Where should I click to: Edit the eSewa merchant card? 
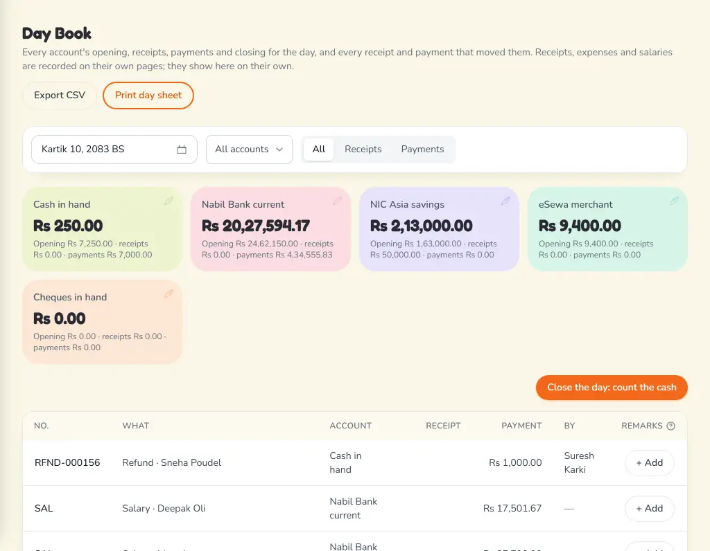tap(674, 201)
